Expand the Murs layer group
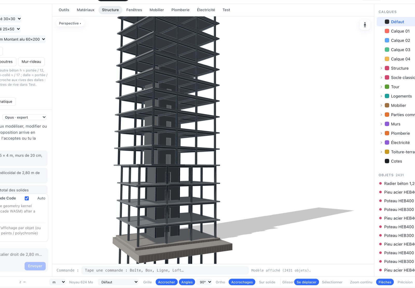The width and height of the screenshot is (415, 288). [381, 124]
